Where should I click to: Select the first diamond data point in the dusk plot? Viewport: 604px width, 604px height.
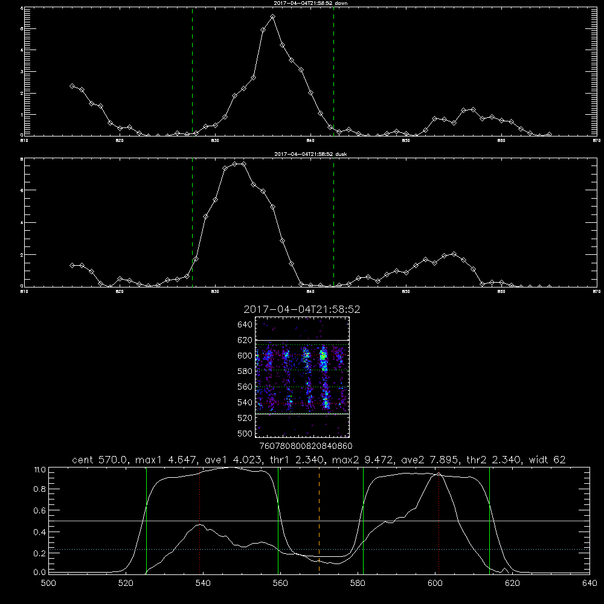[x=72, y=265]
